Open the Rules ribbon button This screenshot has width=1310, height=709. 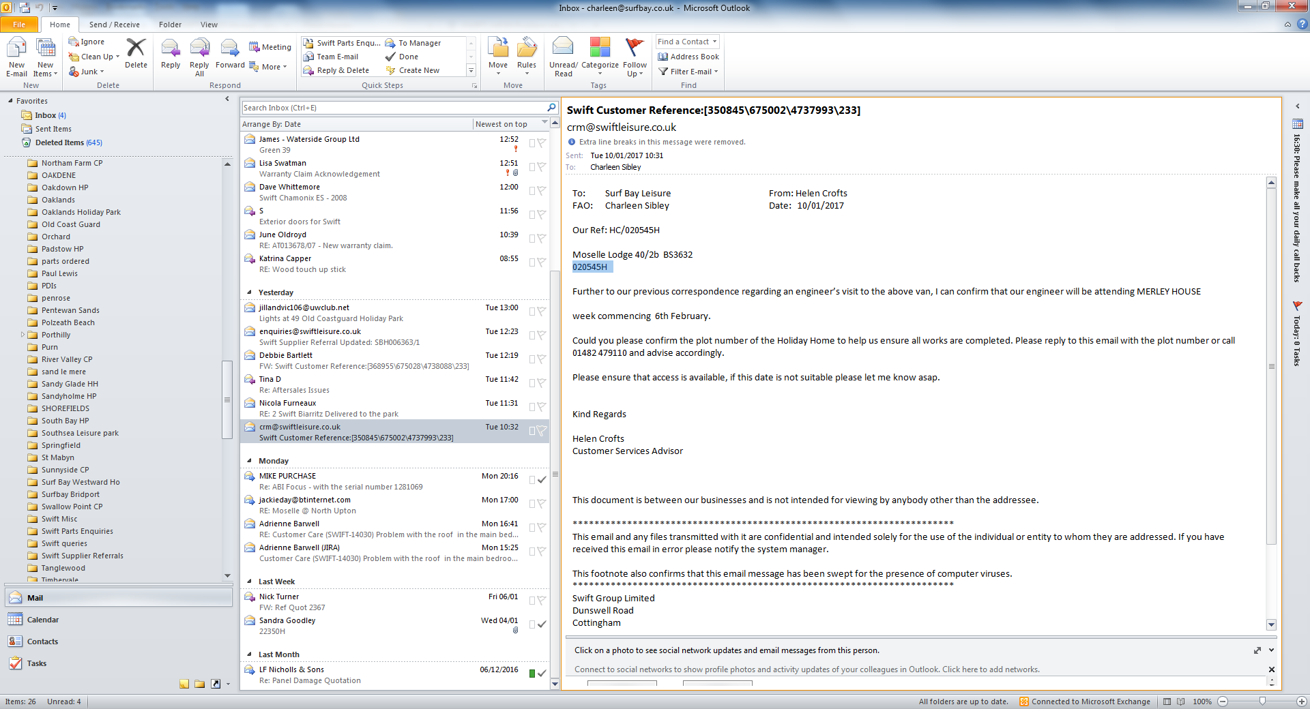pos(527,57)
